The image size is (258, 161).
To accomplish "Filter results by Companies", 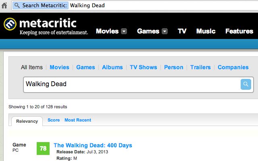I will (x=233, y=67).
